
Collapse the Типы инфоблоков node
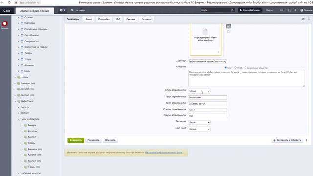[19, 119]
